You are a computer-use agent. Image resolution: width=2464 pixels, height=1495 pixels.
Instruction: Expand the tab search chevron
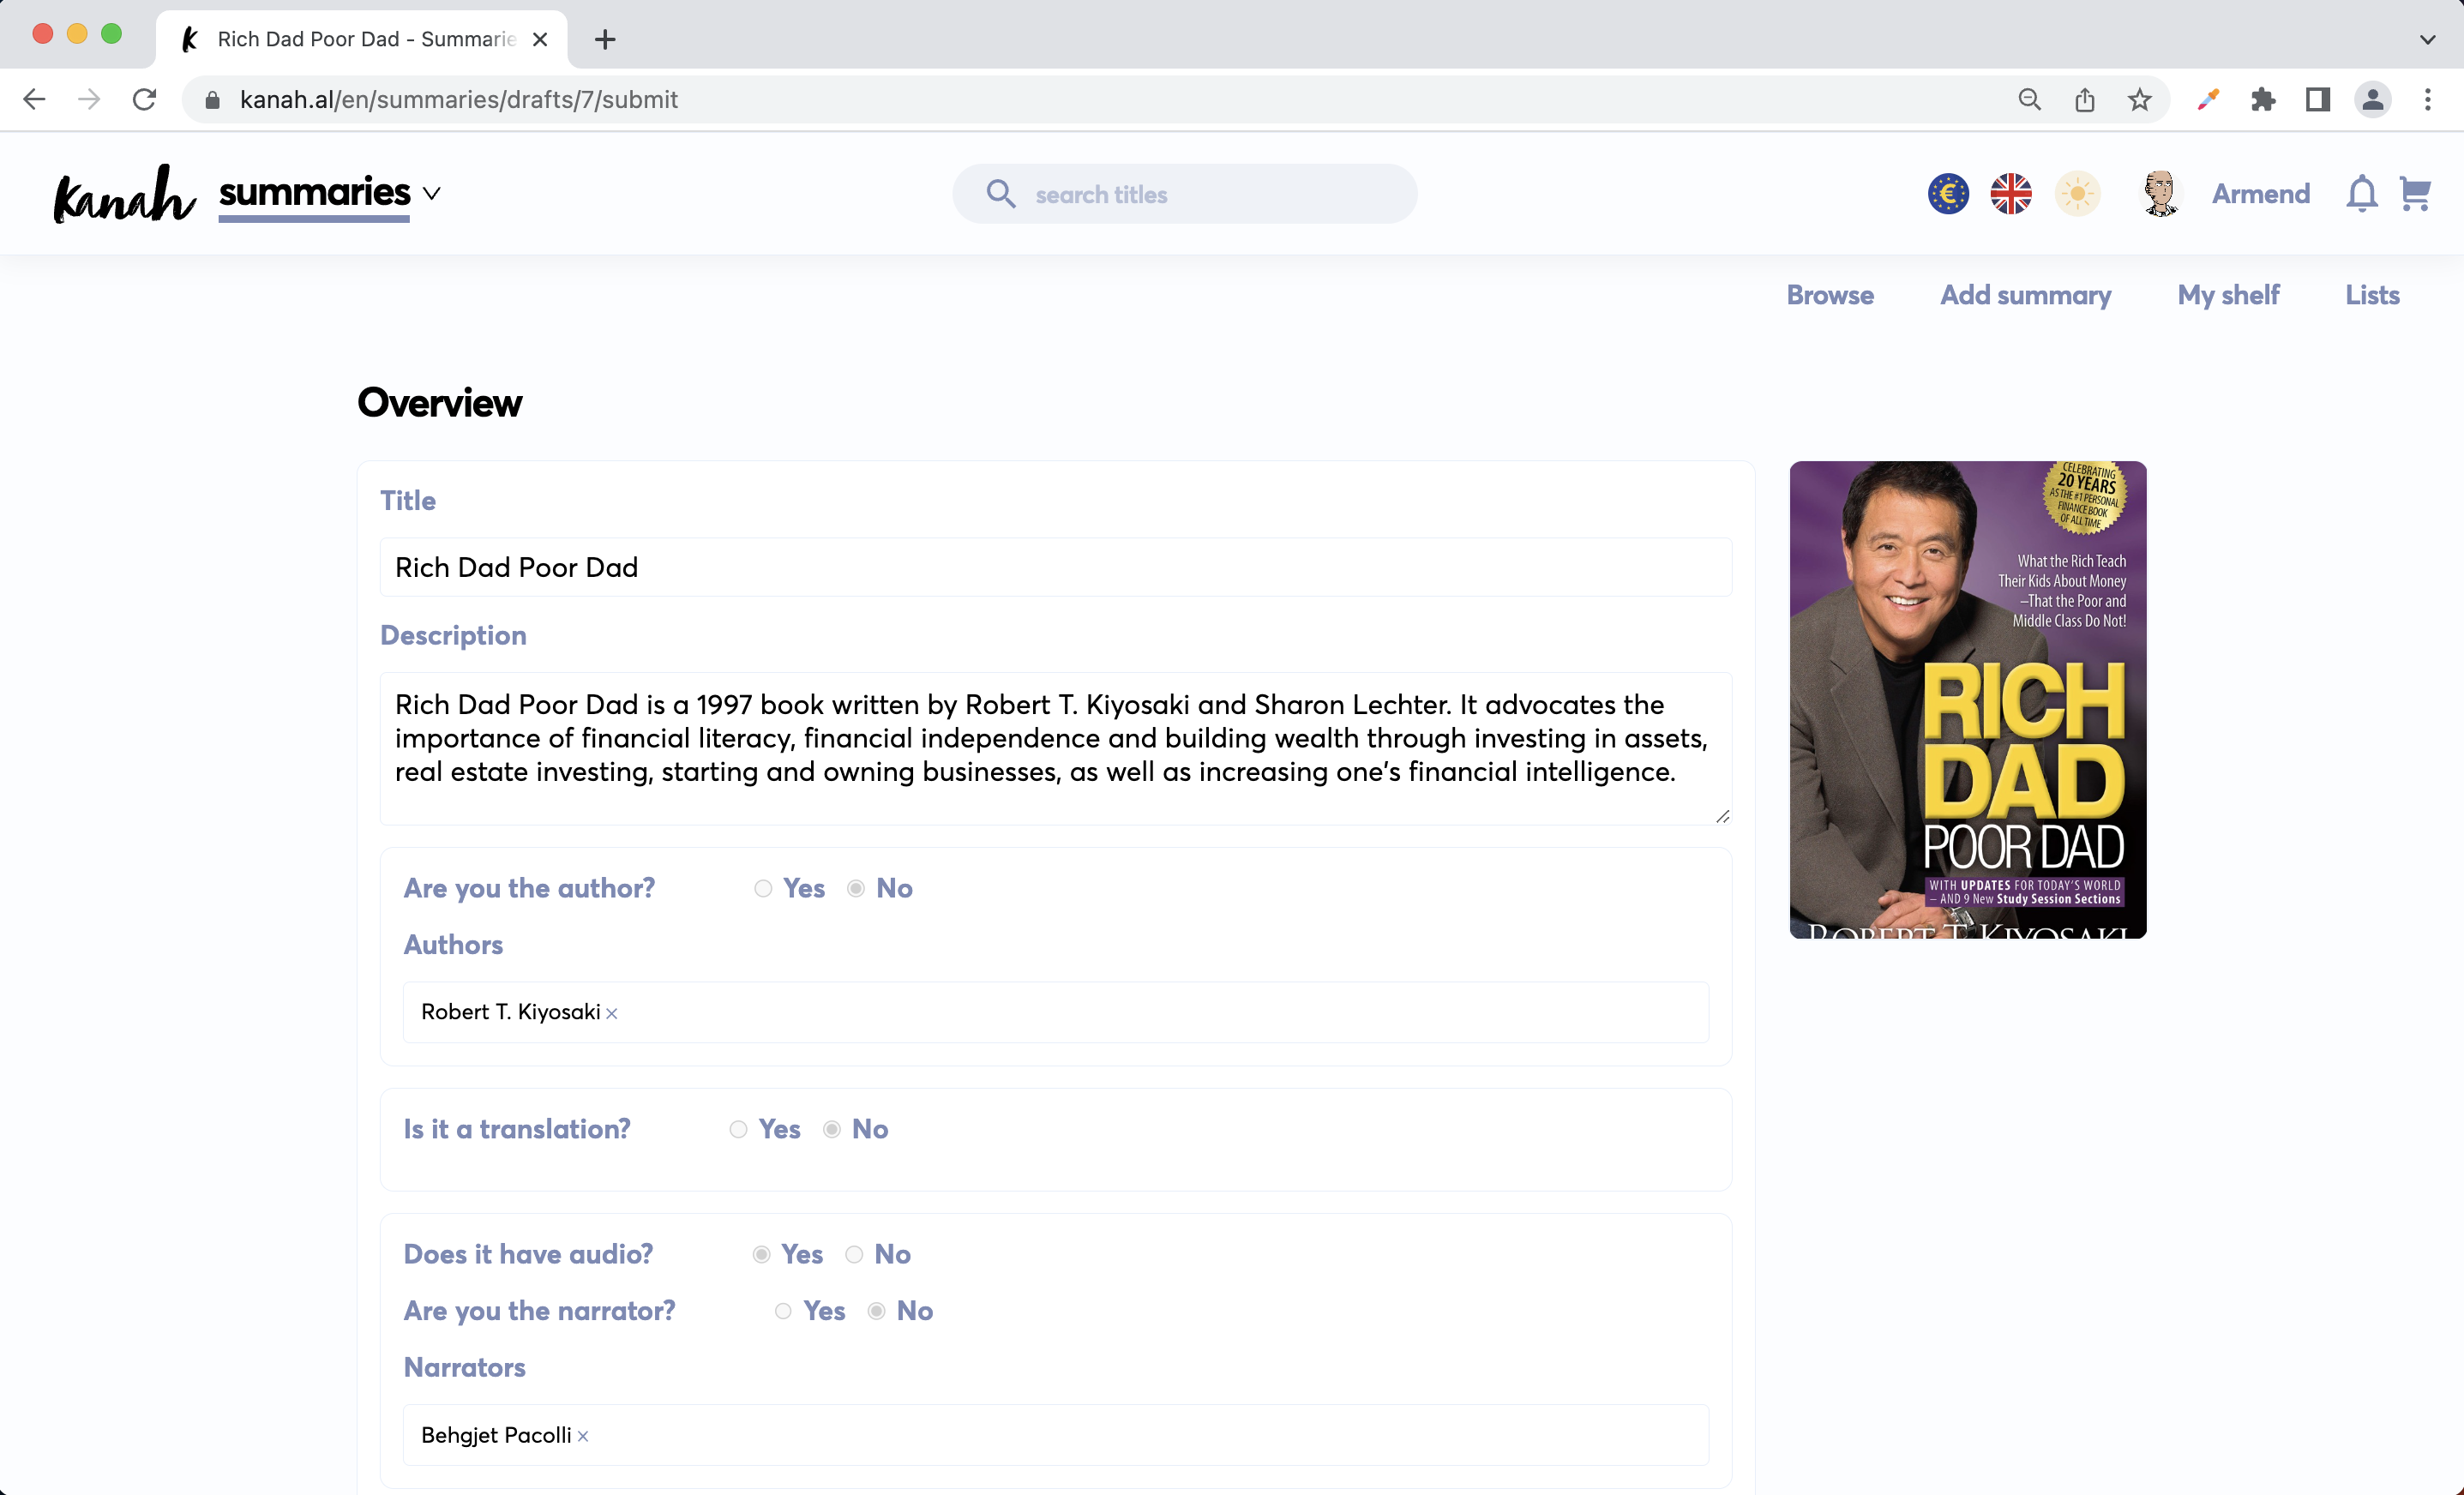(2427, 39)
